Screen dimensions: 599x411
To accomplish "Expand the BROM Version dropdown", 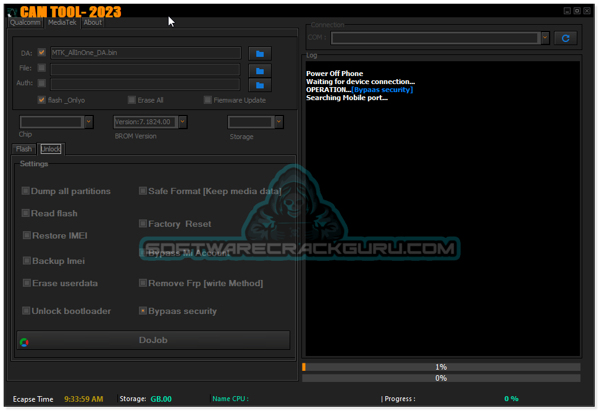I will (183, 122).
